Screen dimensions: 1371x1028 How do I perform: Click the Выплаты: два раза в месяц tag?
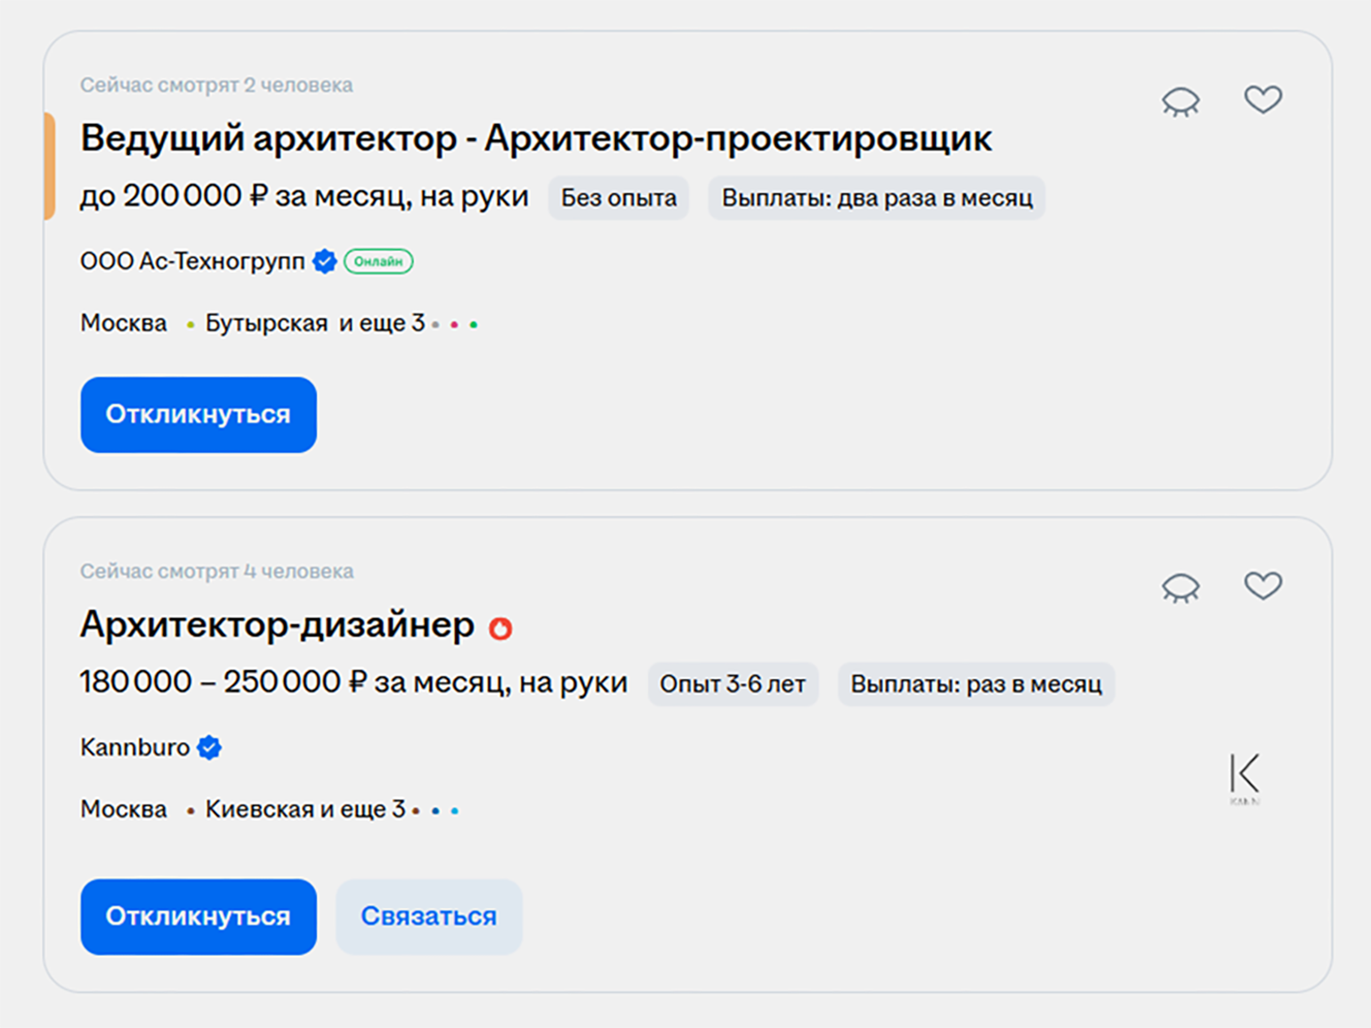pos(877,198)
